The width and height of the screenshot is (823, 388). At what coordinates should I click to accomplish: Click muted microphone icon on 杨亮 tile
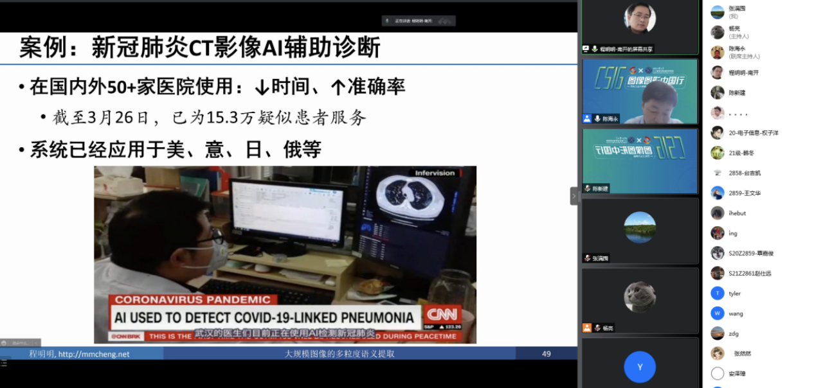coord(597,328)
